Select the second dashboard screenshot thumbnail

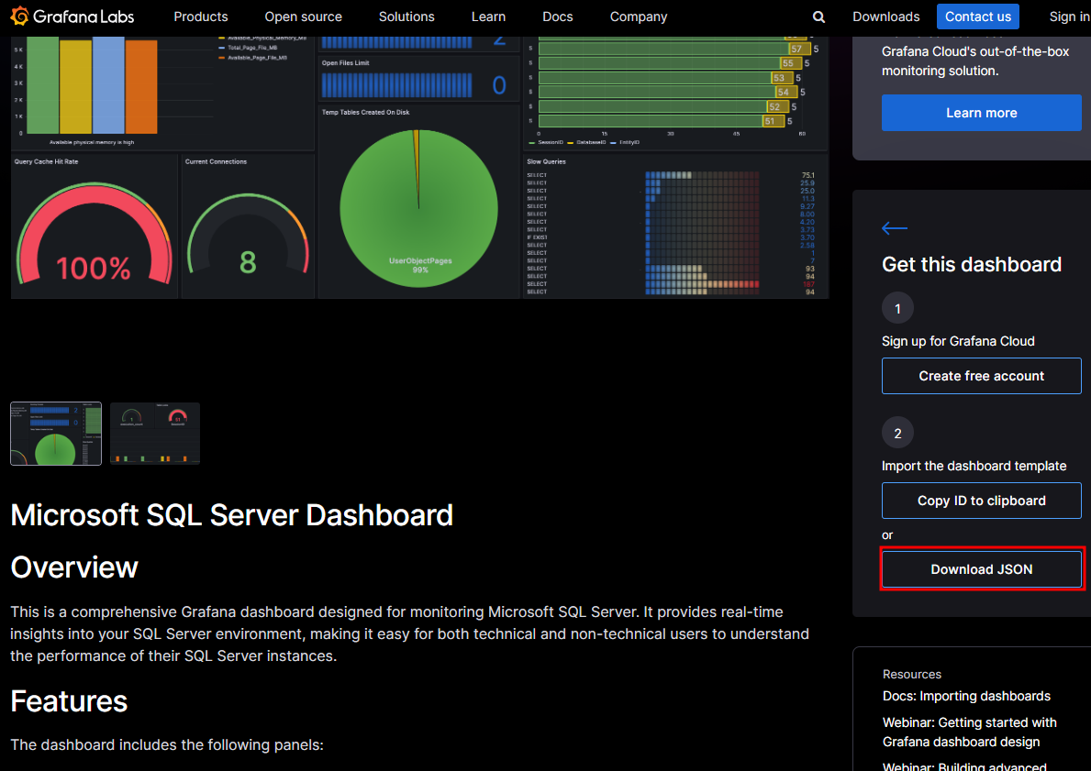tap(155, 433)
